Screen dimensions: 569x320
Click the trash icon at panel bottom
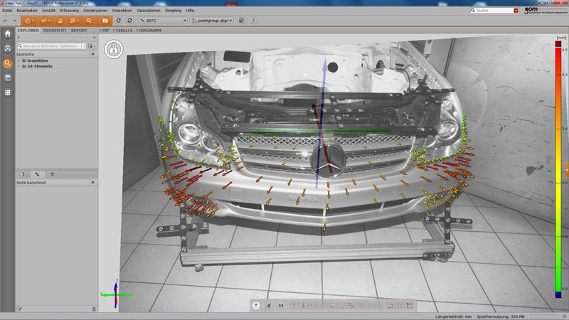tap(94, 309)
